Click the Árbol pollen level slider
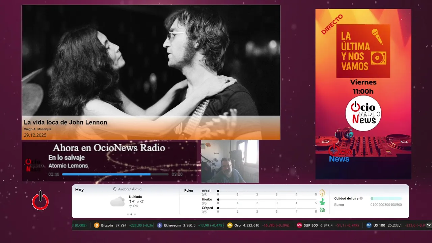 267,191
